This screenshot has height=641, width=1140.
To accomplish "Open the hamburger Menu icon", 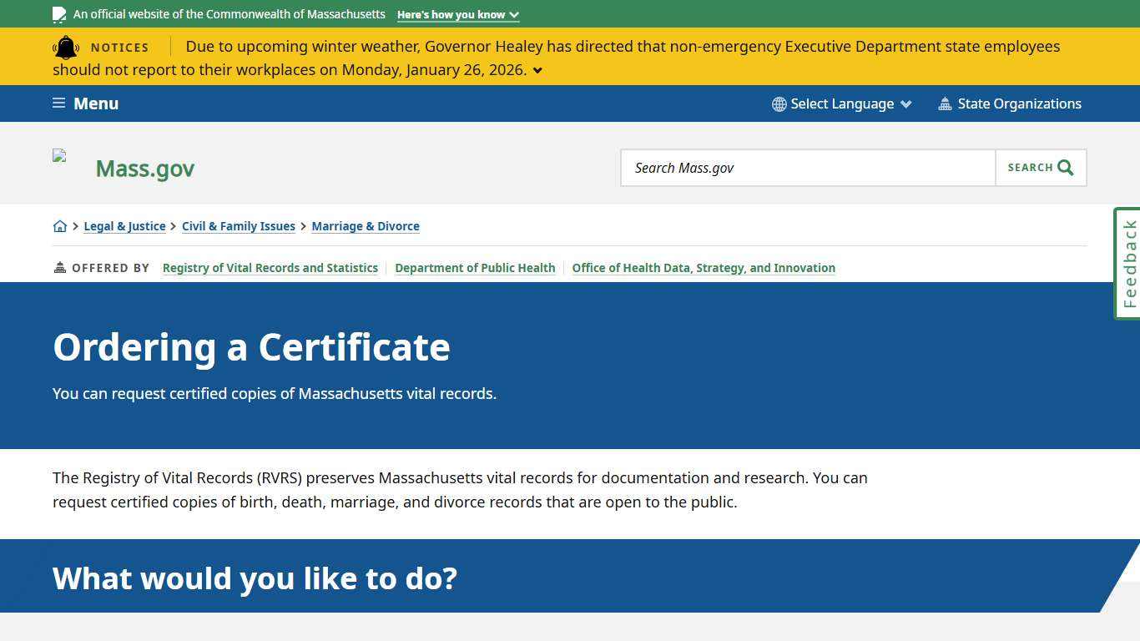I will [58, 103].
